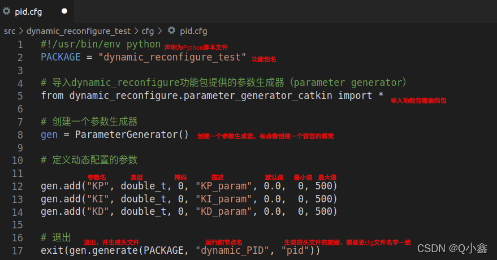Click line number 17 in the gutter

point(18,250)
